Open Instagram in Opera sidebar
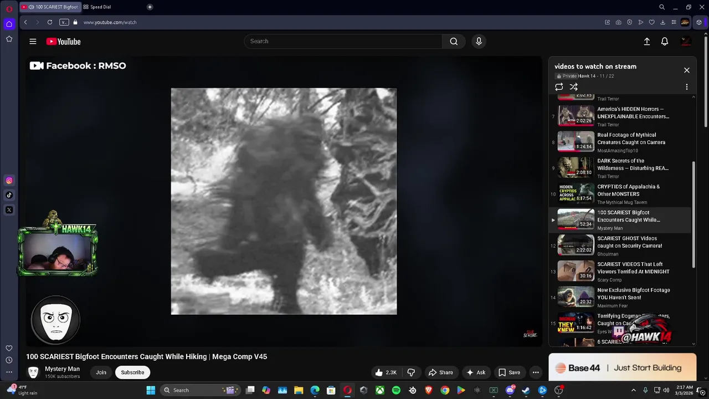Screen dimensions: 709x399 coord(9,180)
